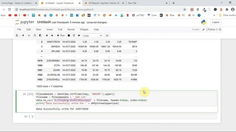
Task: Open a new browser tab with plus
Action: coord(174,3)
